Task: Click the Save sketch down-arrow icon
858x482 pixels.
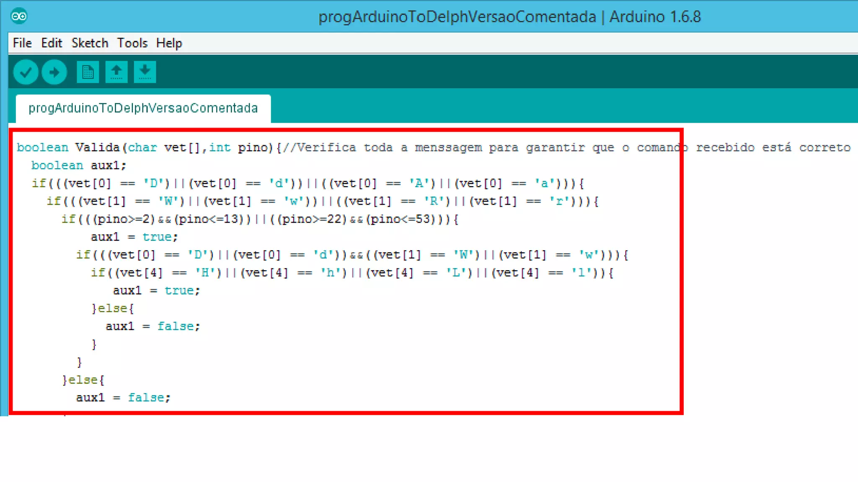Action: 145,72
